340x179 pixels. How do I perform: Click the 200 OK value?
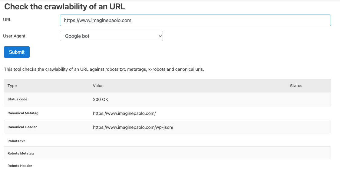coord(101,99)
